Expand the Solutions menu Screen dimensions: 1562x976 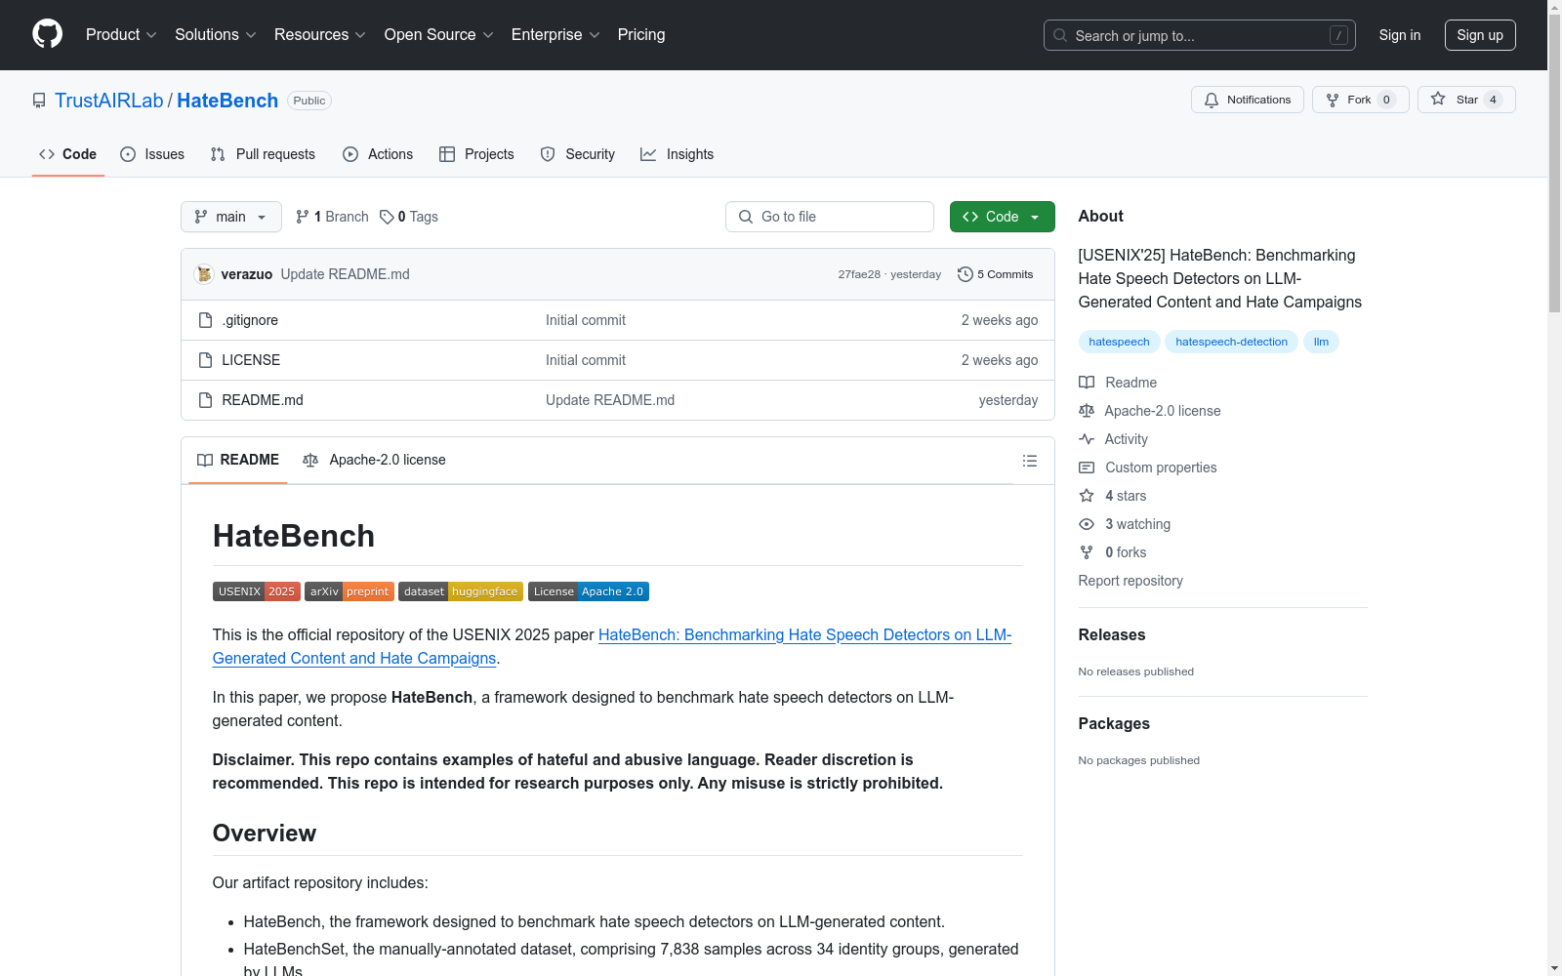[x=216, y=34]
